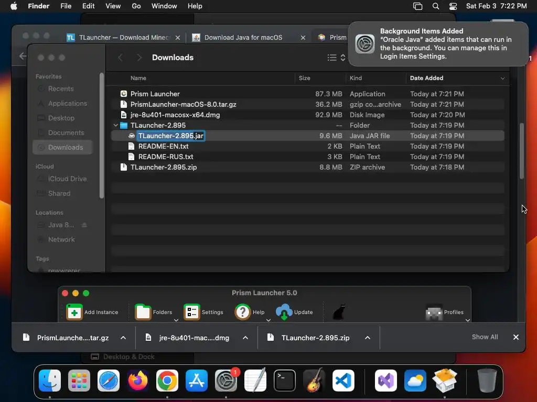Open the Background Items Added notification
537x402 pixels.
pyautogui.click(x=438, y=44)
